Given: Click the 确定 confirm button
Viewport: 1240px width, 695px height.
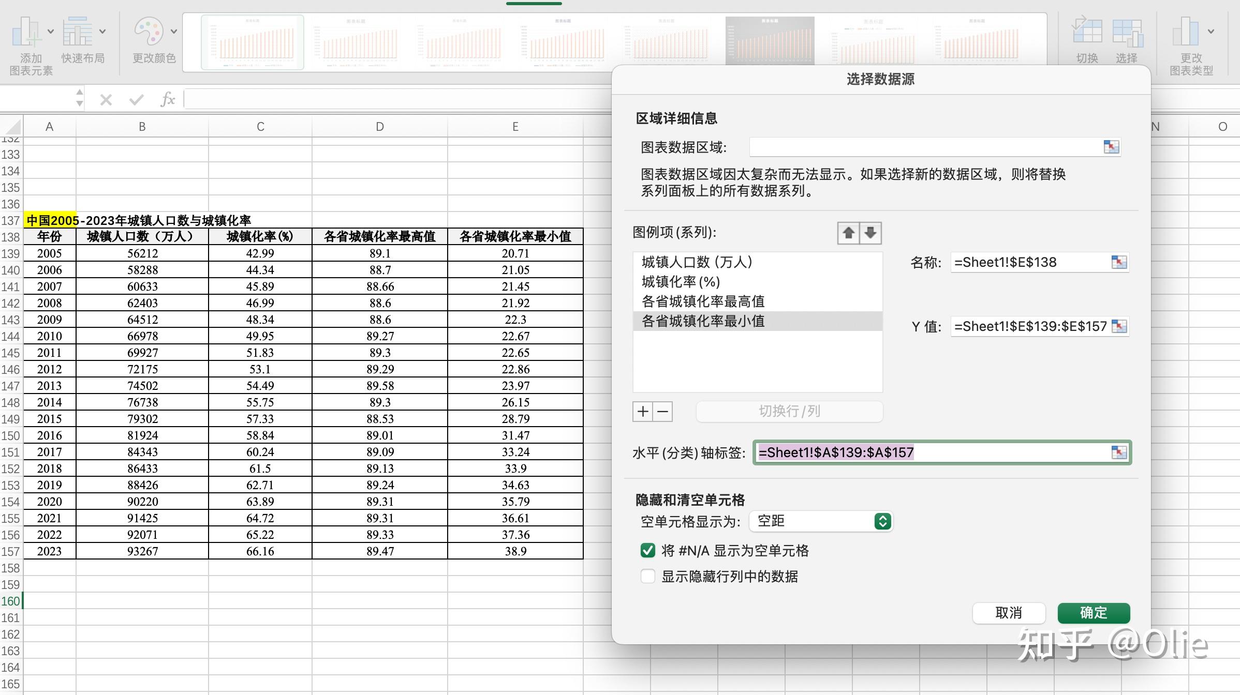Looking at the screenshot, I should (x=1093, y=613).
